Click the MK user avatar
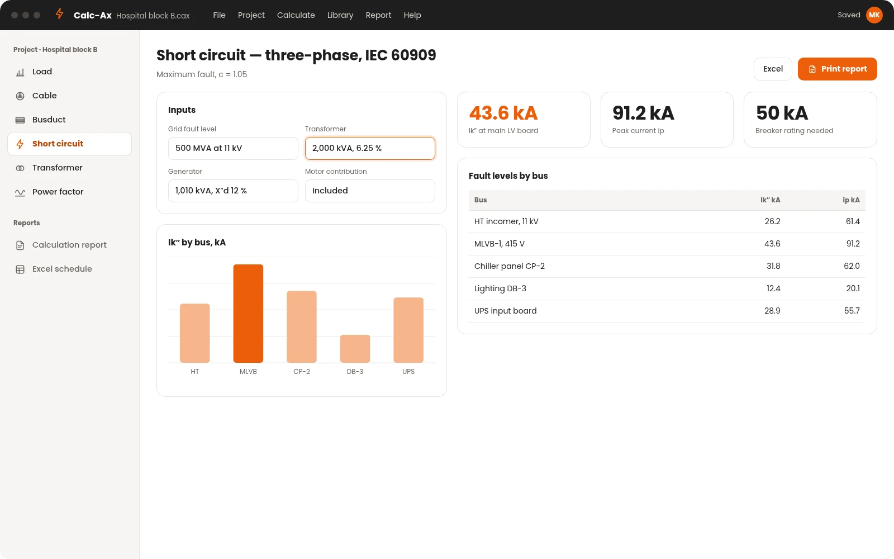 874,15
